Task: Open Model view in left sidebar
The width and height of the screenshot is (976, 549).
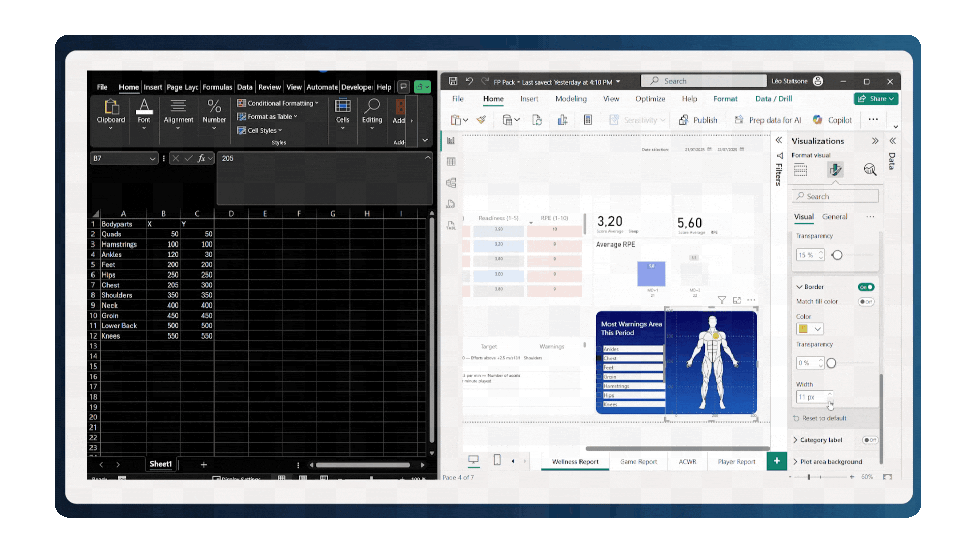Action: click(x=451, y=182)
